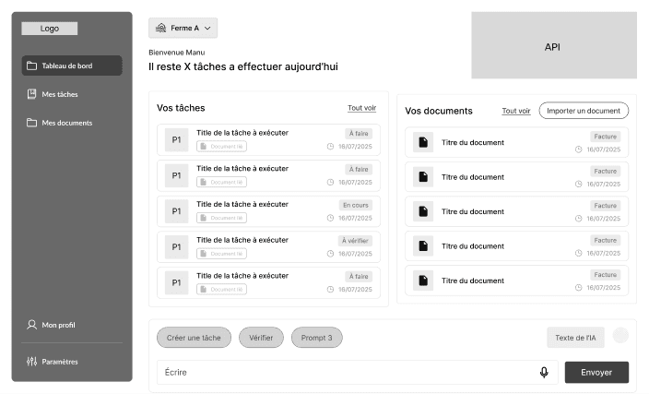
Task: Focus the Écrire text field
Action: [x=357, y=373]
